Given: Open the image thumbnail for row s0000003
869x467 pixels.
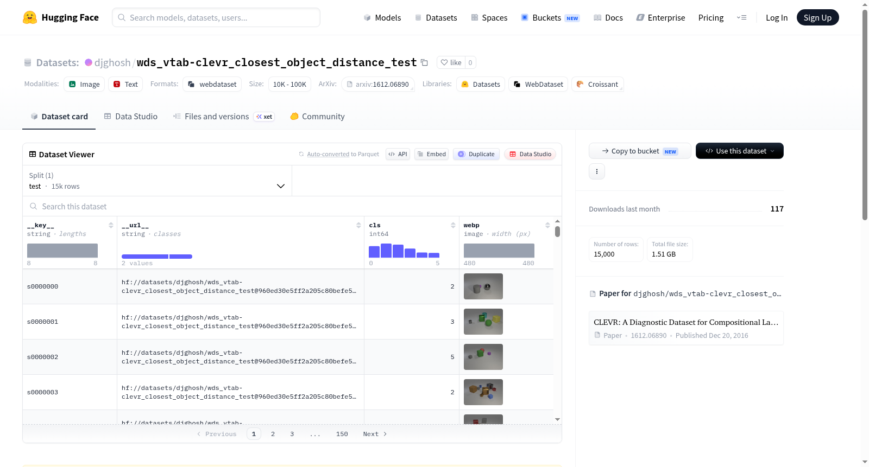Looking at the screenshot, I should coord(483,392).
